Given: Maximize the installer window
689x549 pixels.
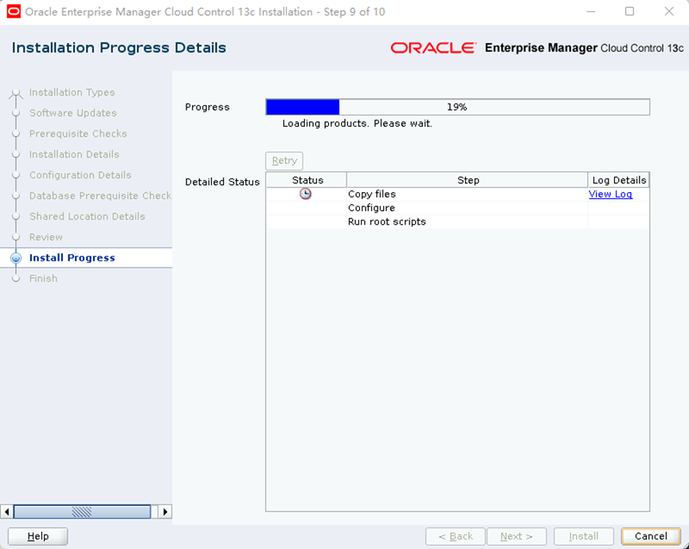Looking at the screenshot, I should pos(630,11).
